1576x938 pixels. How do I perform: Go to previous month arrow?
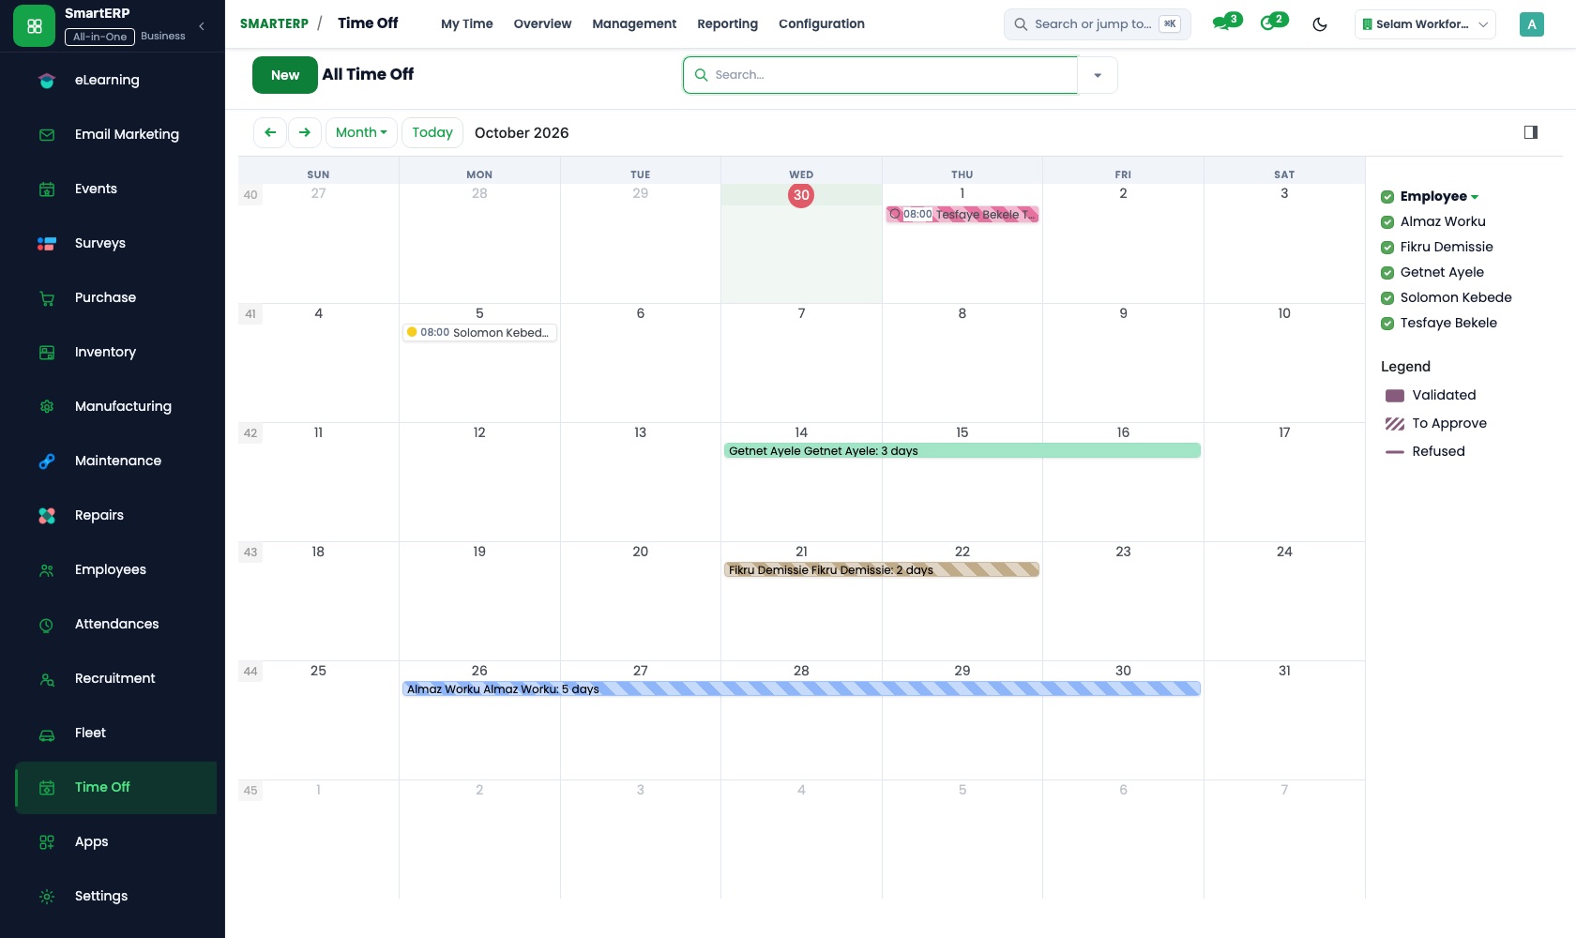270,132
